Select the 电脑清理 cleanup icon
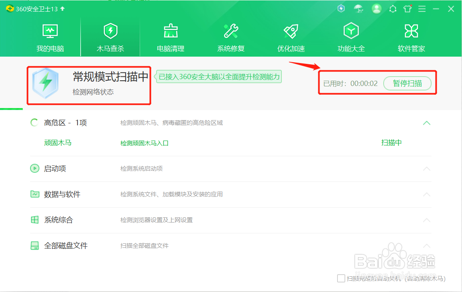 click(171, 31)
